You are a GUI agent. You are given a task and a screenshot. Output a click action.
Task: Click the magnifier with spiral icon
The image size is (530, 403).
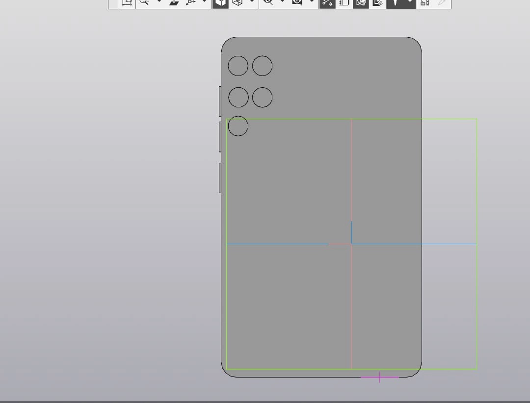(297, 2)
